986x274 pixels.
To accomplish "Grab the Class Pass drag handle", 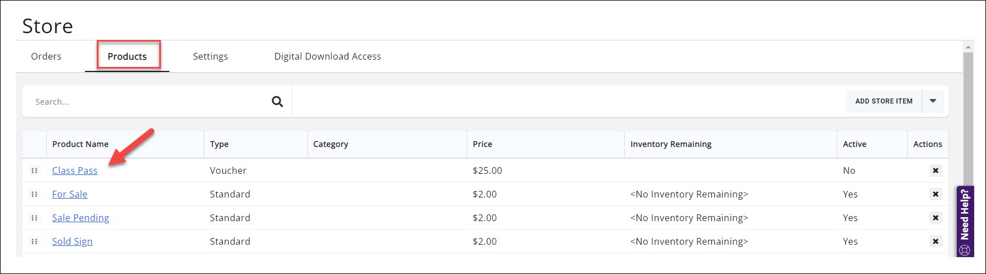I will point(34,170).
